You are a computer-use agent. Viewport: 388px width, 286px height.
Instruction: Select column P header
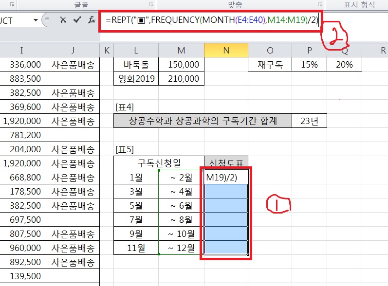coord(309,50)
